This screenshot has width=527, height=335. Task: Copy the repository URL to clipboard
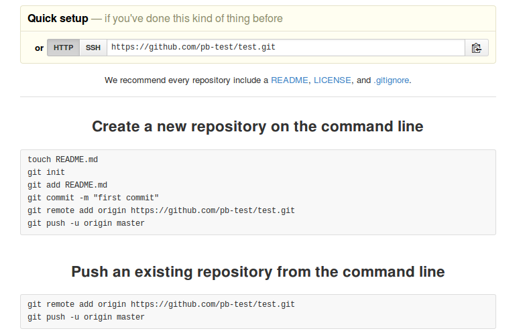(476, 48)
